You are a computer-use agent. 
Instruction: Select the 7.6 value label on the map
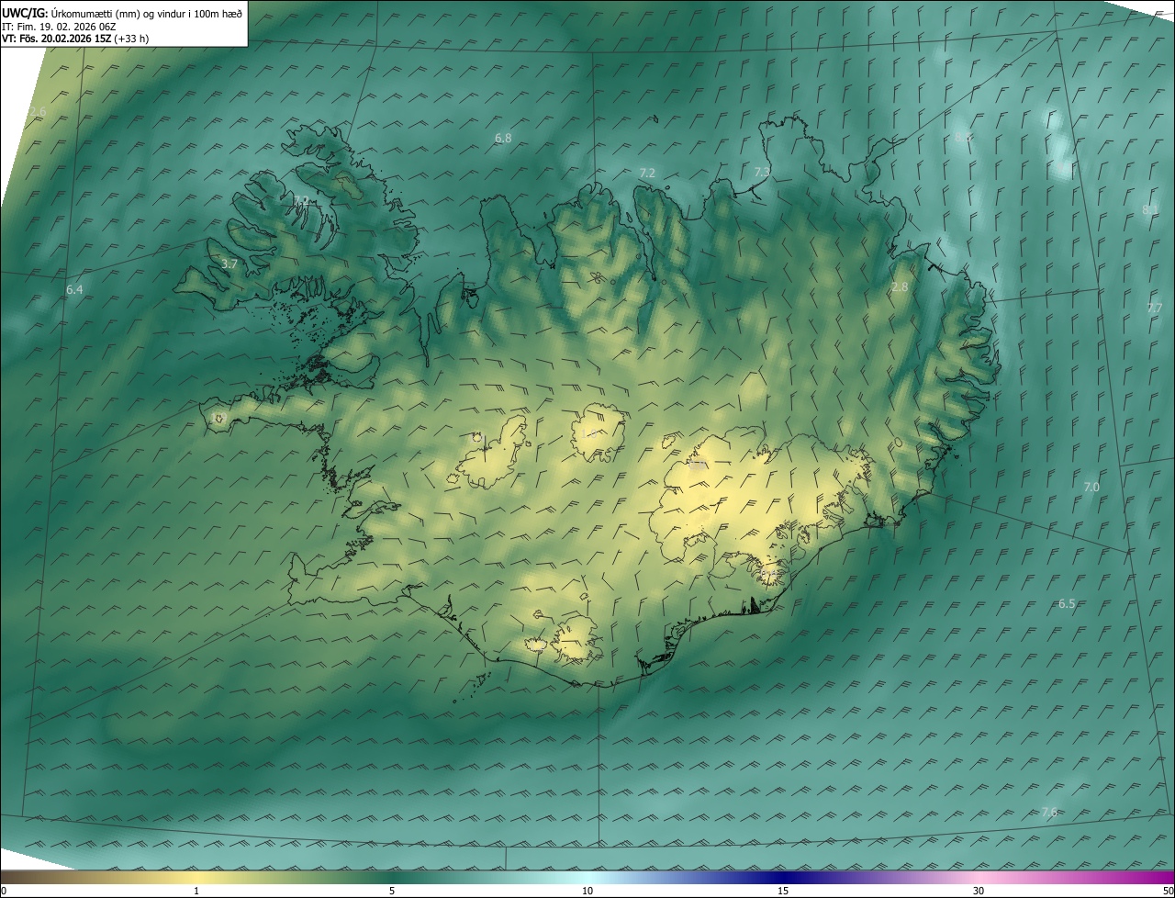point(1050,812)
